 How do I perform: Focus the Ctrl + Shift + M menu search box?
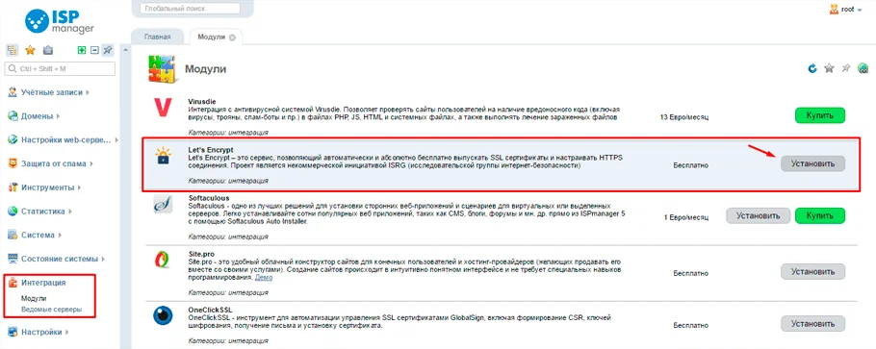pyautogui.click(x=60, y=69)
